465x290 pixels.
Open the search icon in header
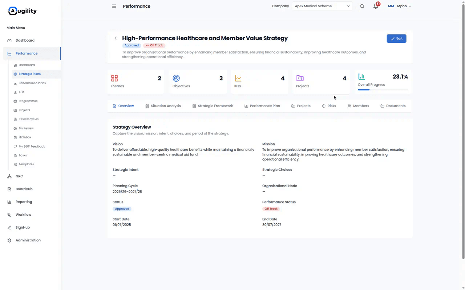pyautogui.click(x=362, y=6)
